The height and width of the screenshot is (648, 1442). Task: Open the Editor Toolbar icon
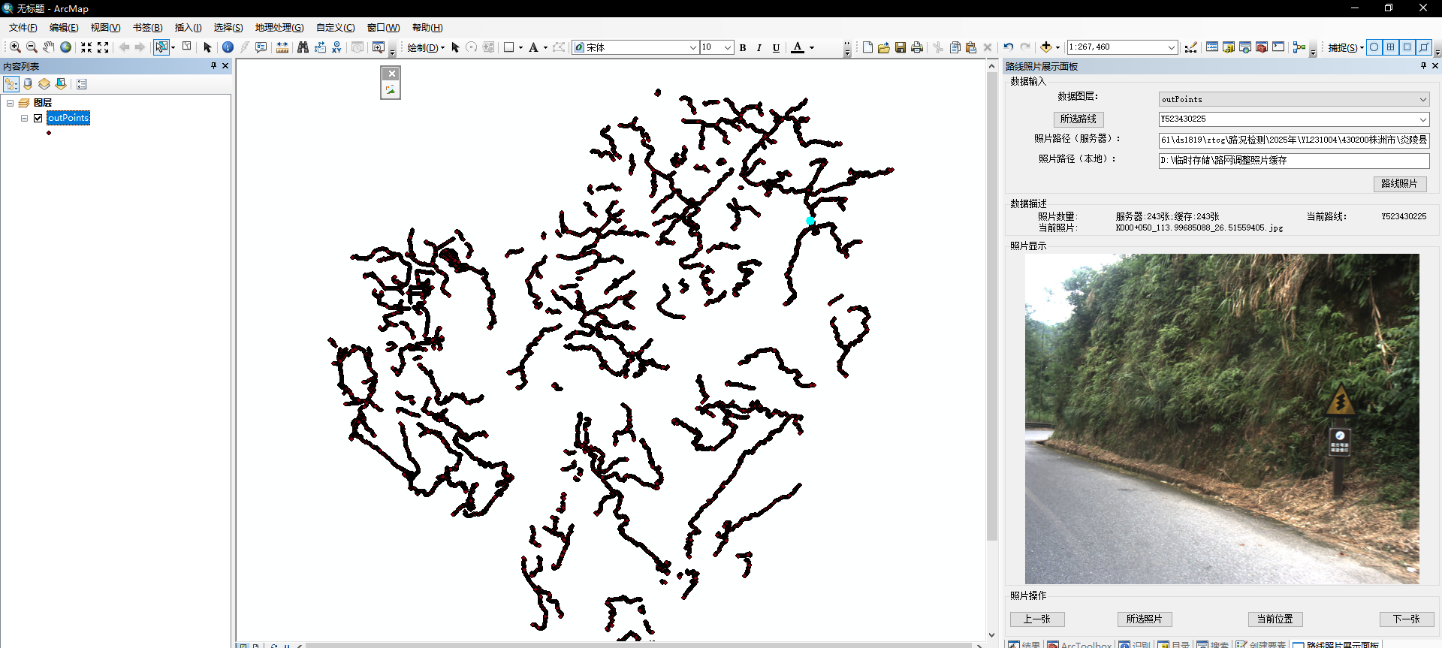pos(1191,47)
